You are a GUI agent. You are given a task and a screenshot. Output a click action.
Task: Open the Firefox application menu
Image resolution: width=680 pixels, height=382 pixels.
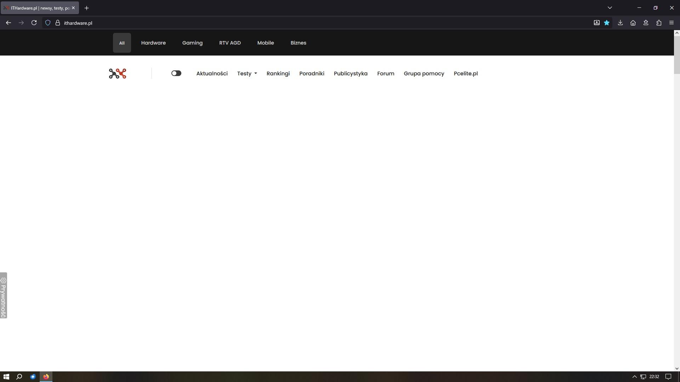(x=671, y=23)
